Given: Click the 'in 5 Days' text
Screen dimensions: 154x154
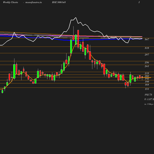Looking at the screenshot, I should (x=149, y=104).
